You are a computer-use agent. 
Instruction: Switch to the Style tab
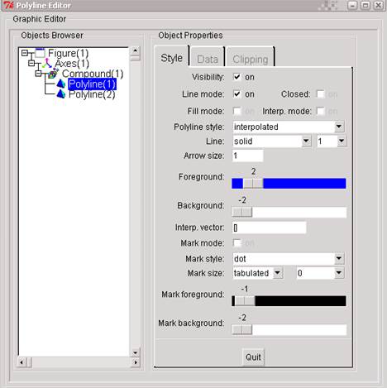(172, 58)
